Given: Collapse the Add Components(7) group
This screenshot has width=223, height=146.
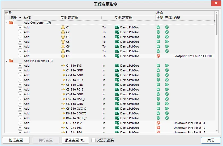Looking at the screenshot, I should click(7, 23).
